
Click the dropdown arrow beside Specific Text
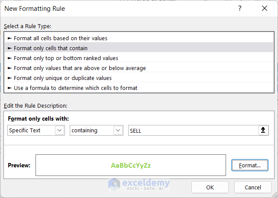tap(59, 130)
